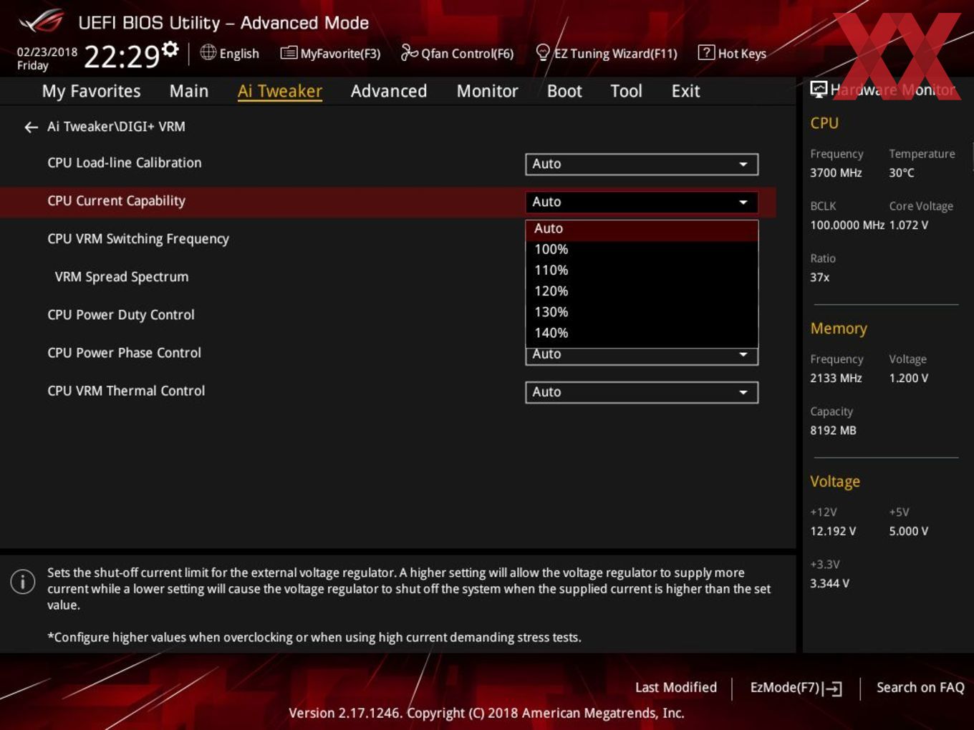The width and height of the screenshot is (974, 730).
Task: Click the Hot Keys question mark icon
Action: pos(706,52)
